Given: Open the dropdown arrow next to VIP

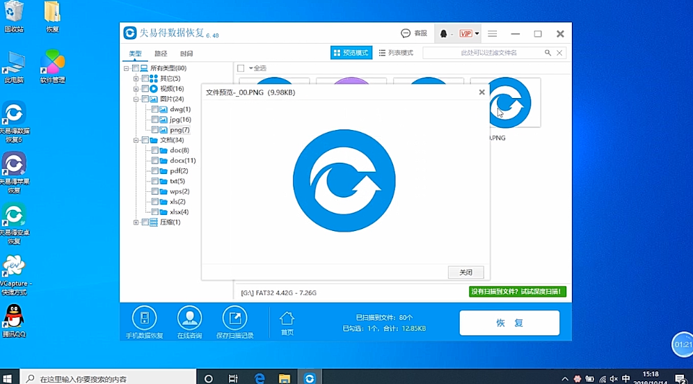Looking at the screenshot, I should coord(477,33).
